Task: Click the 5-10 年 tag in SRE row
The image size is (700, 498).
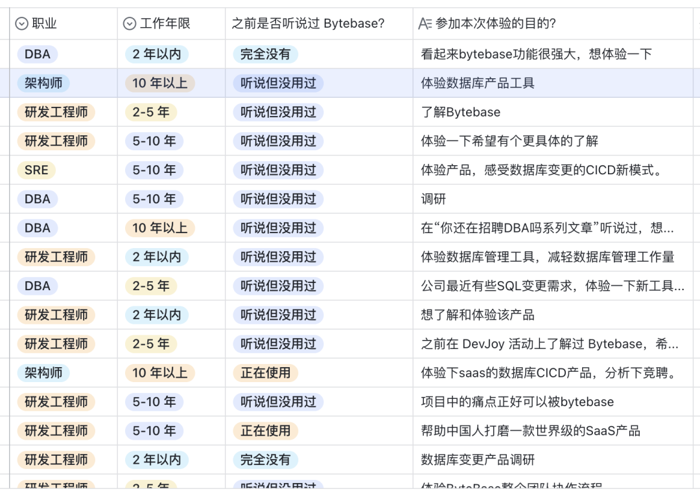Action: (x=154, y=170)
